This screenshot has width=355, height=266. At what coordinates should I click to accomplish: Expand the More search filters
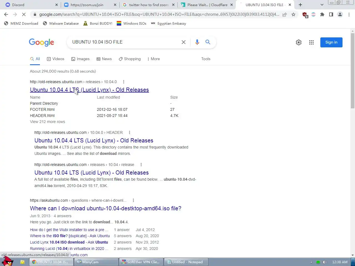click(153, 59)
